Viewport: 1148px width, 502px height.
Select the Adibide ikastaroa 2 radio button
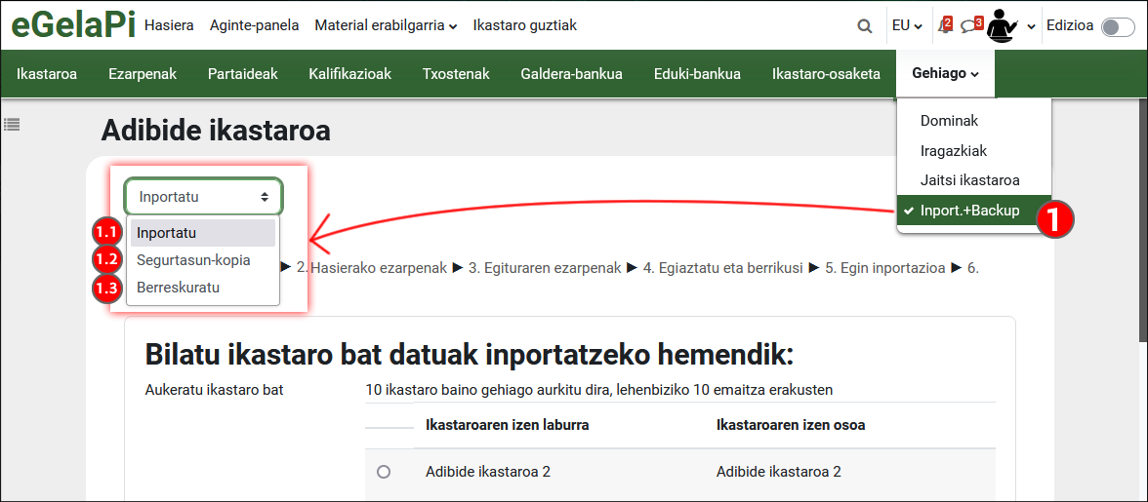pos(384,472)
